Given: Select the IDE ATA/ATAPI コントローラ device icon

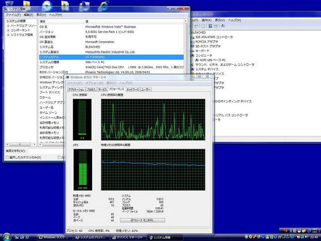Looking at the screenshot, I should pos(193,37).
